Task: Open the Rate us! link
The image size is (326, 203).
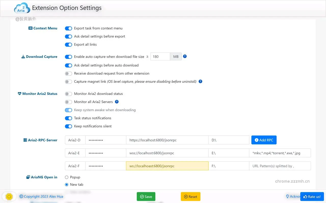Action: tap(312, 196)
